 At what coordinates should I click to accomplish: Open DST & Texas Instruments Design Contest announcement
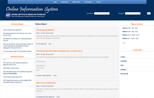(x=17, y=81)
